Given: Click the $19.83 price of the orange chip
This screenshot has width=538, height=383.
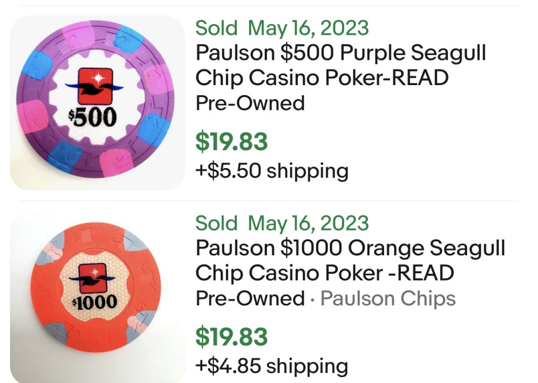Looking at the screenshot, I should [x=232, y=337].
